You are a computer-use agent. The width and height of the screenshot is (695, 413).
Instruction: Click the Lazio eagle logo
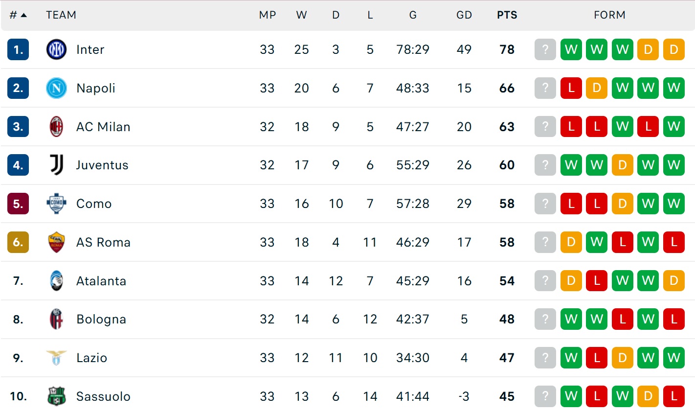click(x=56, y=358)
